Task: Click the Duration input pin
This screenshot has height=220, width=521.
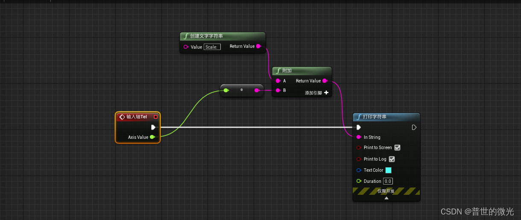Action: pos(359,181)
